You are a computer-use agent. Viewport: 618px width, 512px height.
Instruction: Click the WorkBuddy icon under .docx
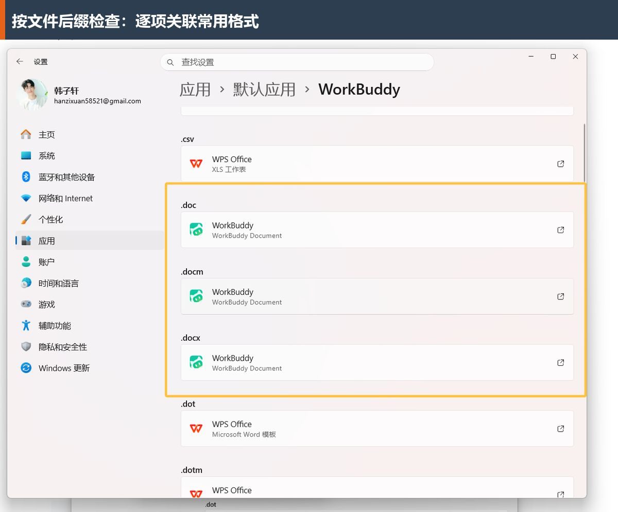(196, 362)
